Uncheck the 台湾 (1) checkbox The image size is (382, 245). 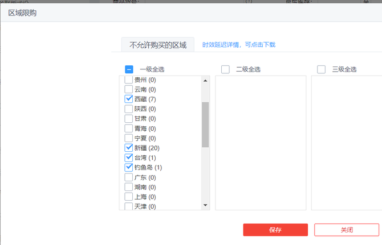(x=129, y=157)
